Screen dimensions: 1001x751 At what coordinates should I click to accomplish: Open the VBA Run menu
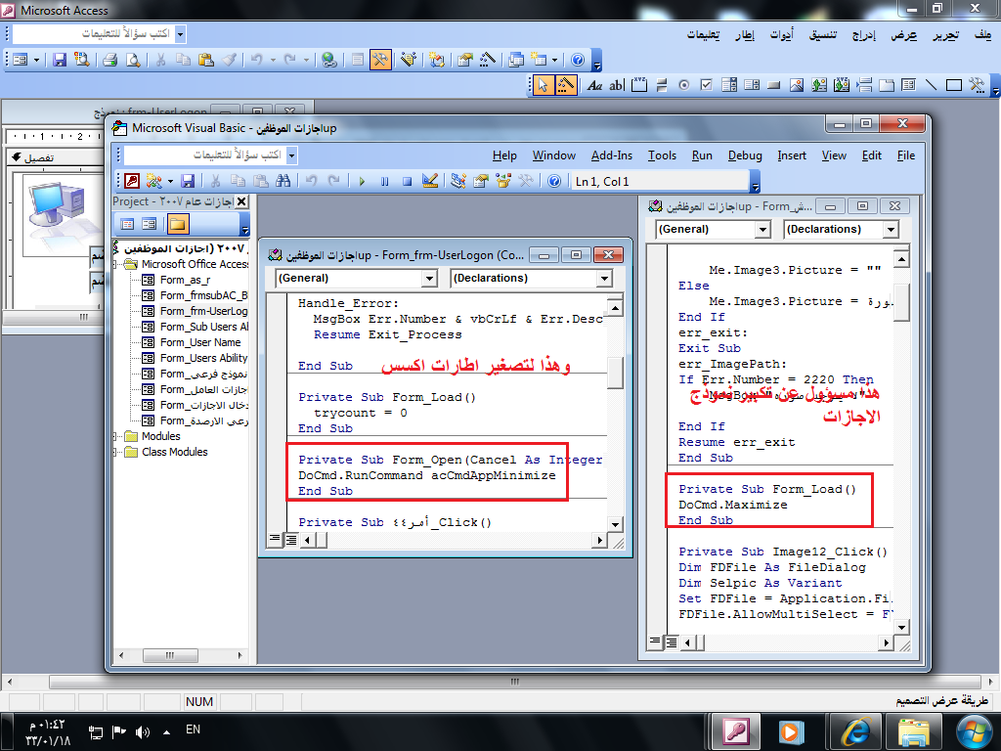[x=702, y=155]
